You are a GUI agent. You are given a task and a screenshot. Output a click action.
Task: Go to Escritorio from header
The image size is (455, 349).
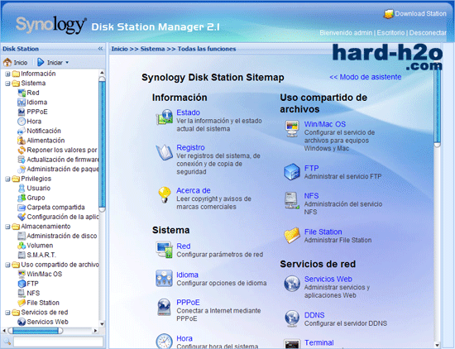click(x=390, y=33)
